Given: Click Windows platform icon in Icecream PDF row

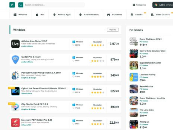Looking at the screenshot, I should (74, 120).
